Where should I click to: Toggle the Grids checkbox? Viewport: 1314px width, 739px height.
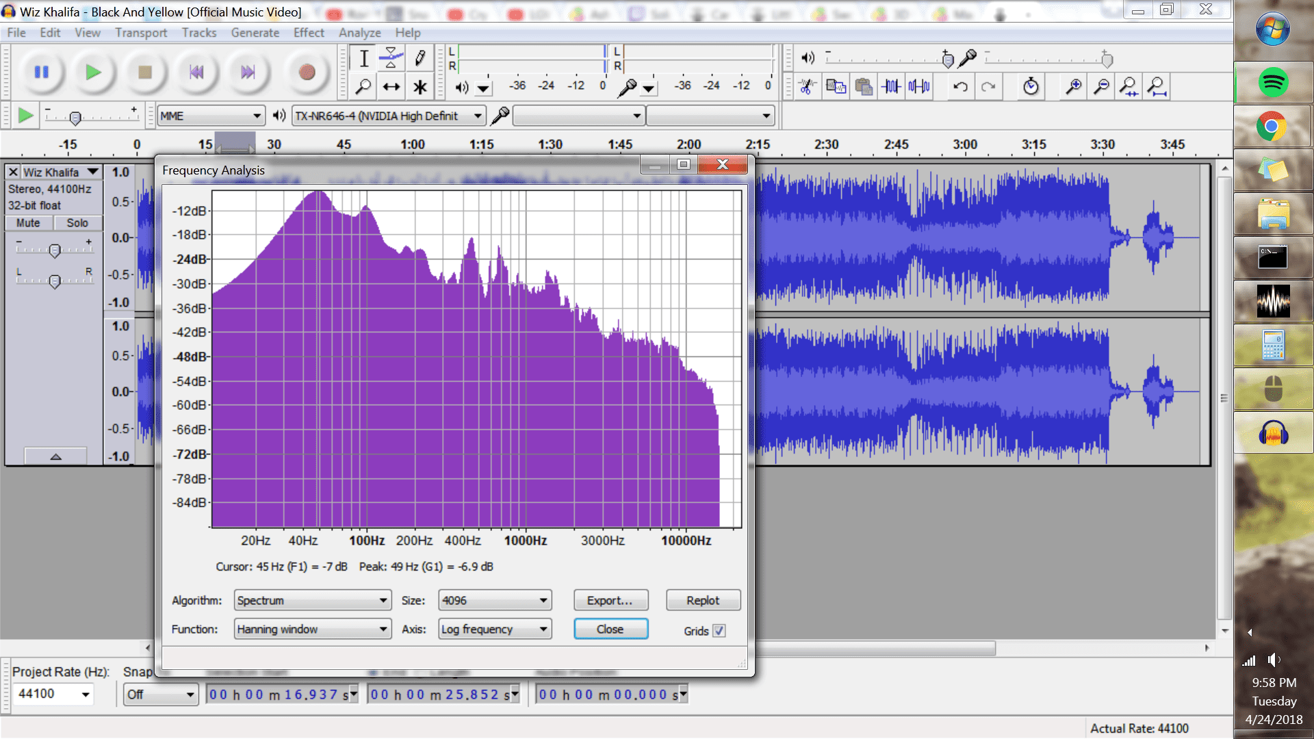tap(719, 631)
